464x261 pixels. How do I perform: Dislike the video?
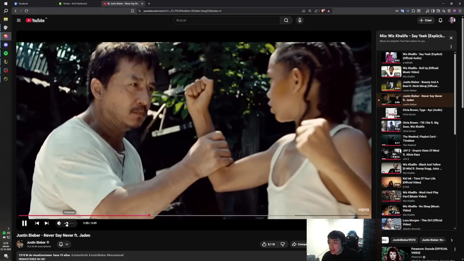tap(282, 244)
